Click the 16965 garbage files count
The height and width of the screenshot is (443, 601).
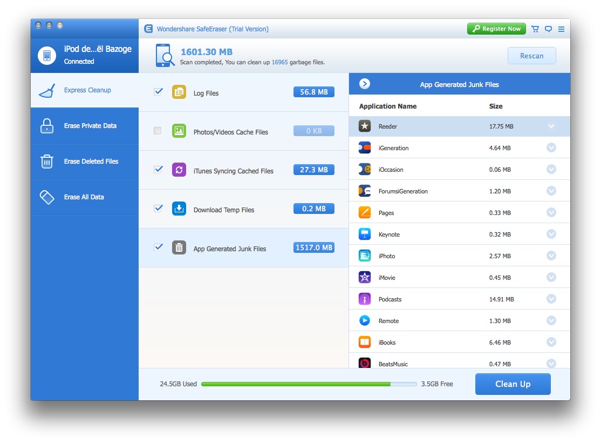pos(279,62)
